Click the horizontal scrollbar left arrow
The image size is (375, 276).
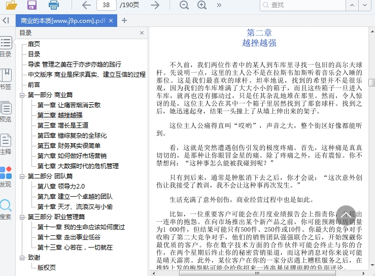click(x=153, y=273)
